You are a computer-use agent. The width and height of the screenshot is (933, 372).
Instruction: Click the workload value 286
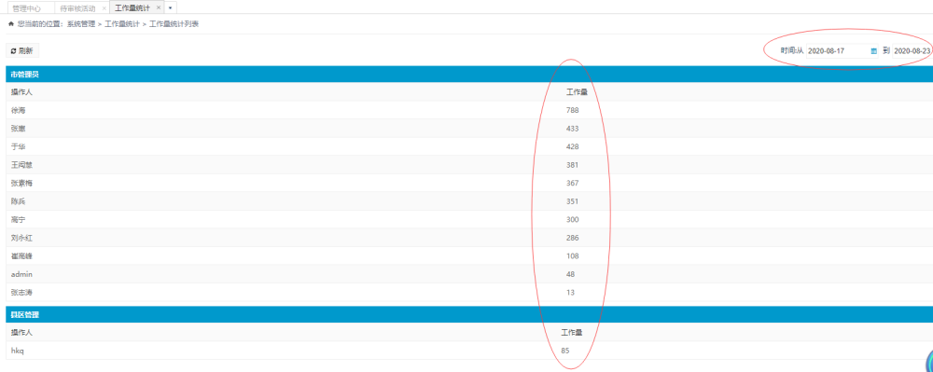(x=573, y=238)
